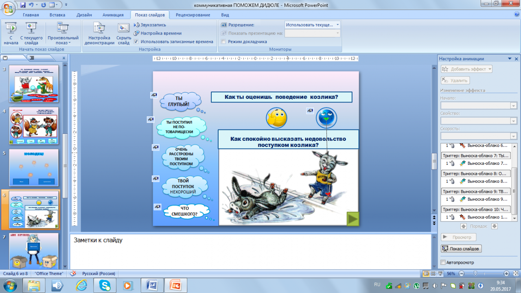Open the Рецензирование ribbon tab

click(193, 15)
